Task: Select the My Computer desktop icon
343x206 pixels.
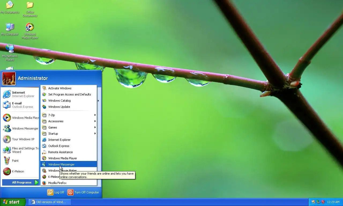Action: (x=10, y=29)
